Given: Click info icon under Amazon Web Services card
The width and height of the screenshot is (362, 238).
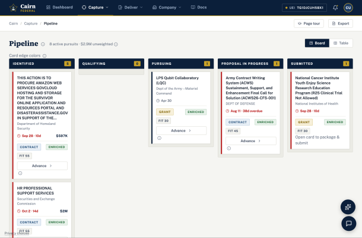Looking at the screenshot, I should click(20, 173).
